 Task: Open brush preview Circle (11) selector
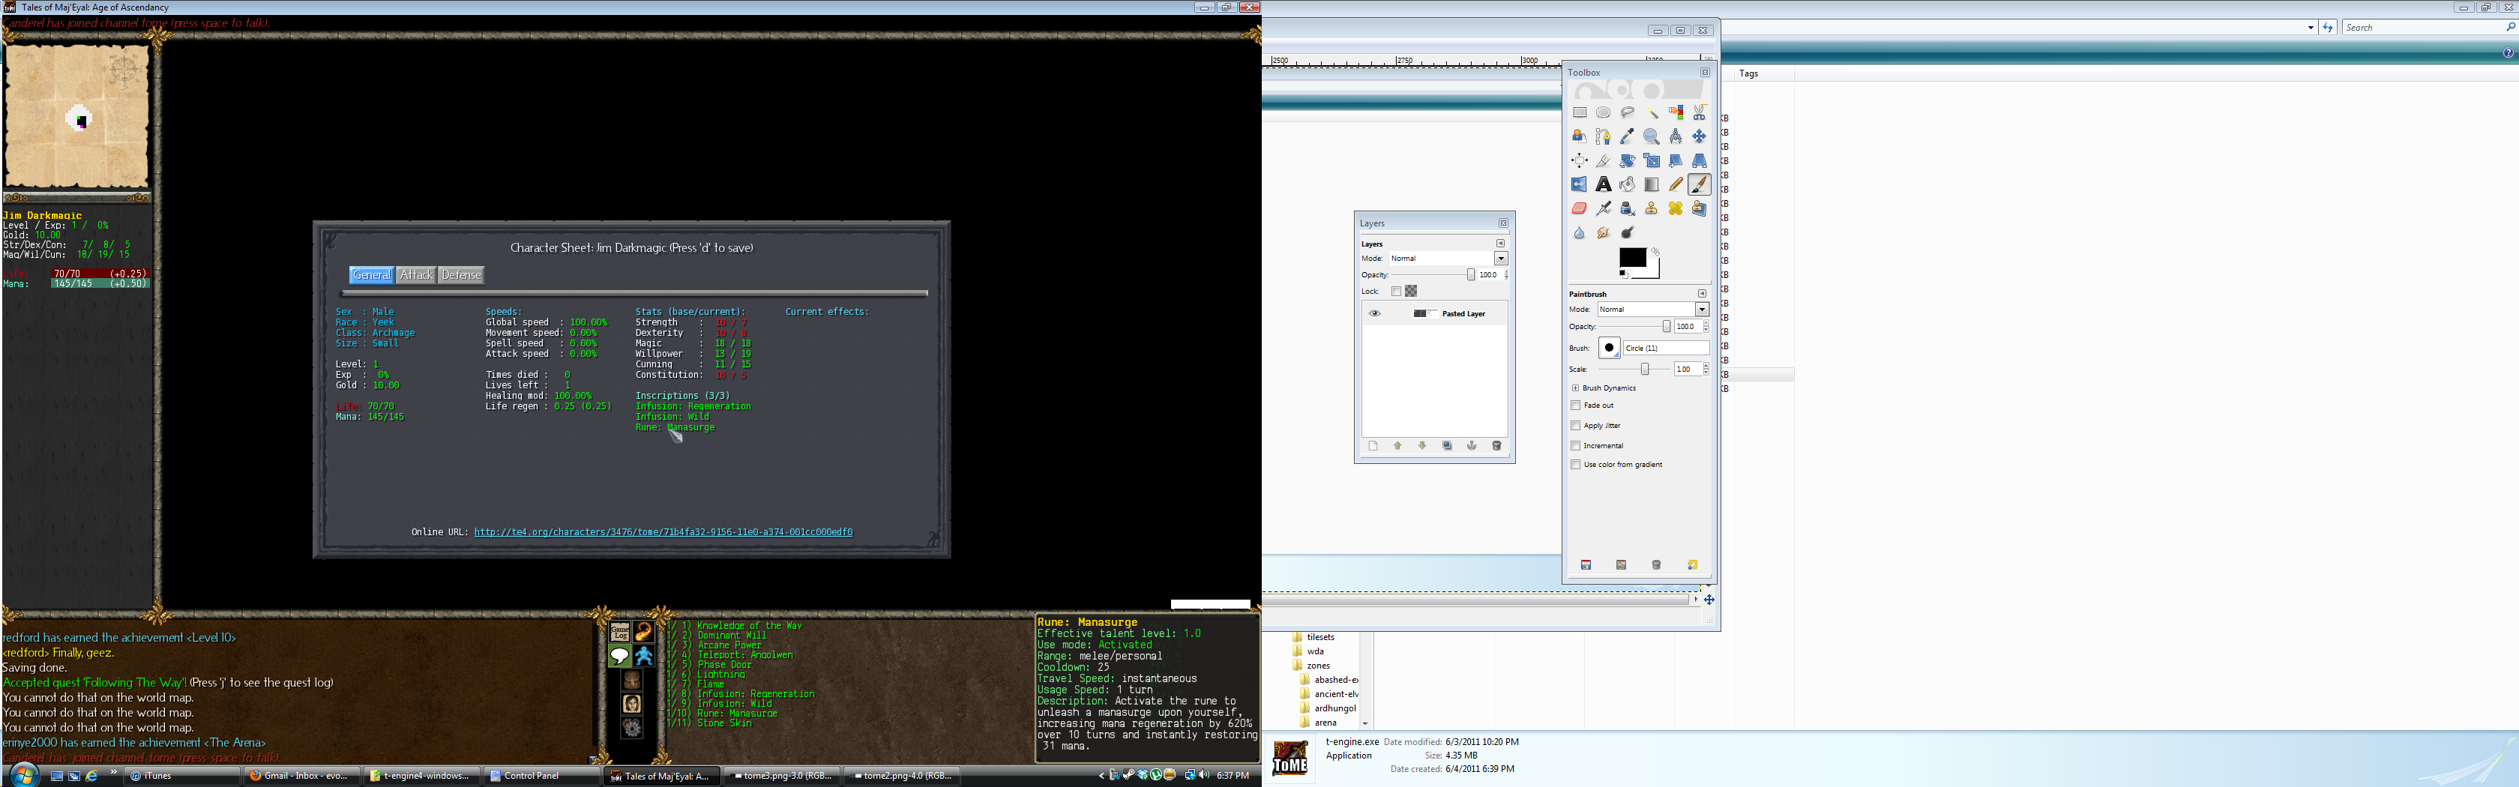(x=1610, y=348)
